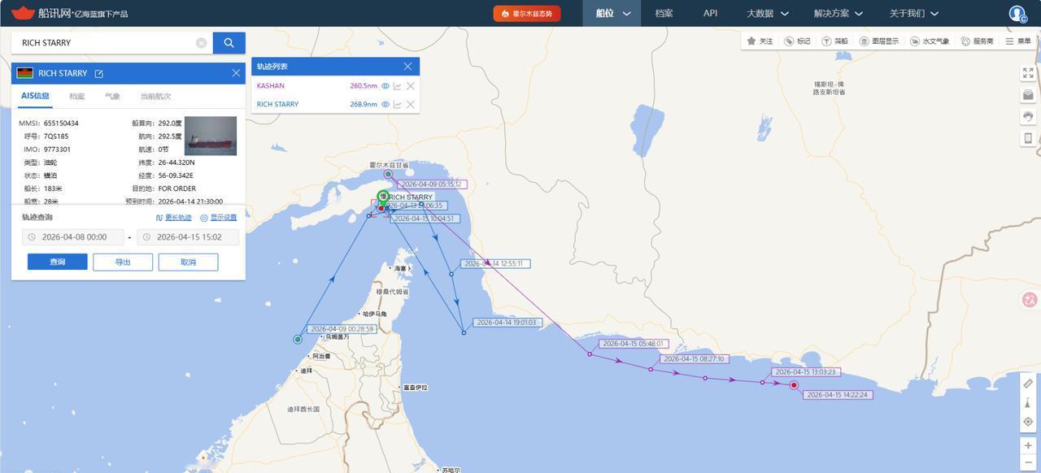Toggle fullscreen map view
Viewport: 1041px width, 473px height.
point(1028,73)
